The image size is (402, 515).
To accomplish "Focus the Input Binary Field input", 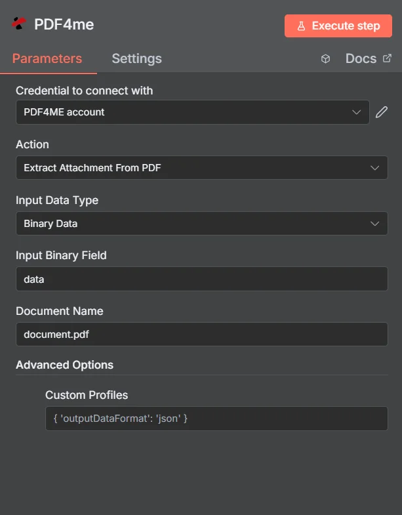I will pos(202,279).
